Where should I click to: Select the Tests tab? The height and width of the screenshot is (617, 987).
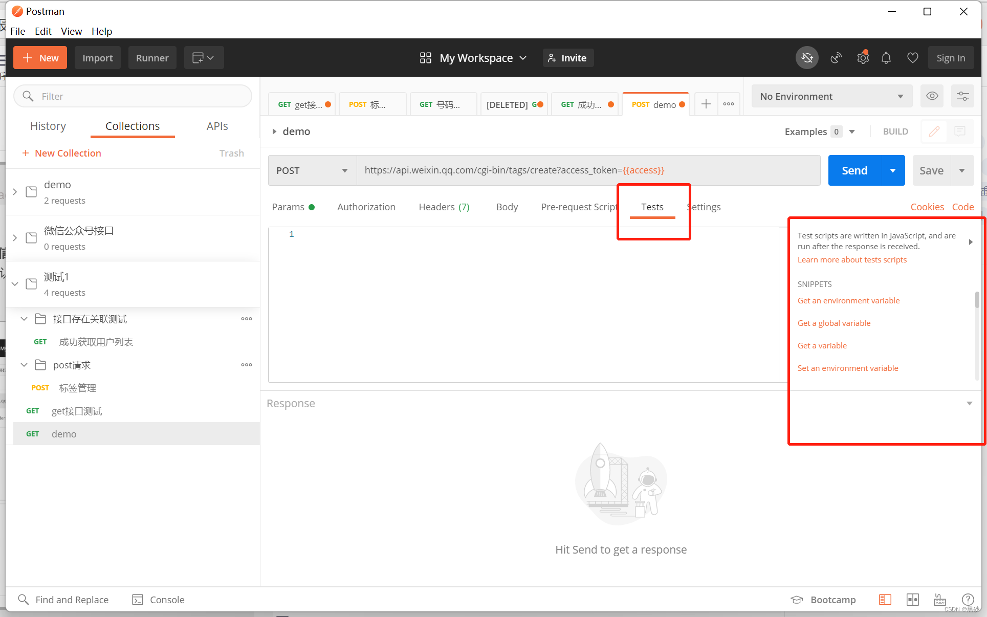pyautogui.click(x=652, y=206)
